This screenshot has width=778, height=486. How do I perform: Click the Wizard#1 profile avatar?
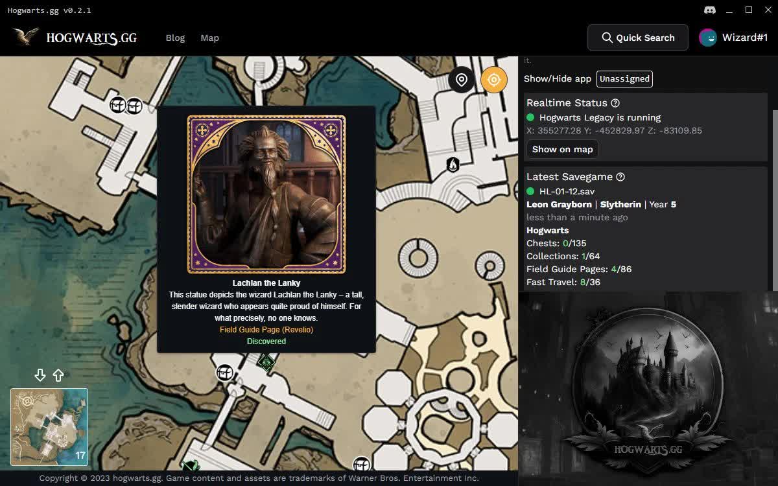708,38
